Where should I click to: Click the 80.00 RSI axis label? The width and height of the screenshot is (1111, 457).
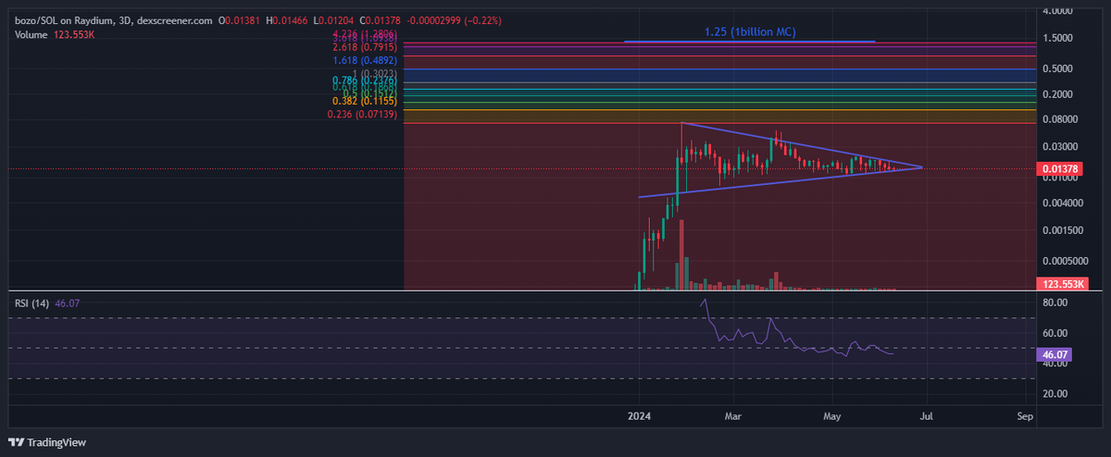click(1055, 303)
